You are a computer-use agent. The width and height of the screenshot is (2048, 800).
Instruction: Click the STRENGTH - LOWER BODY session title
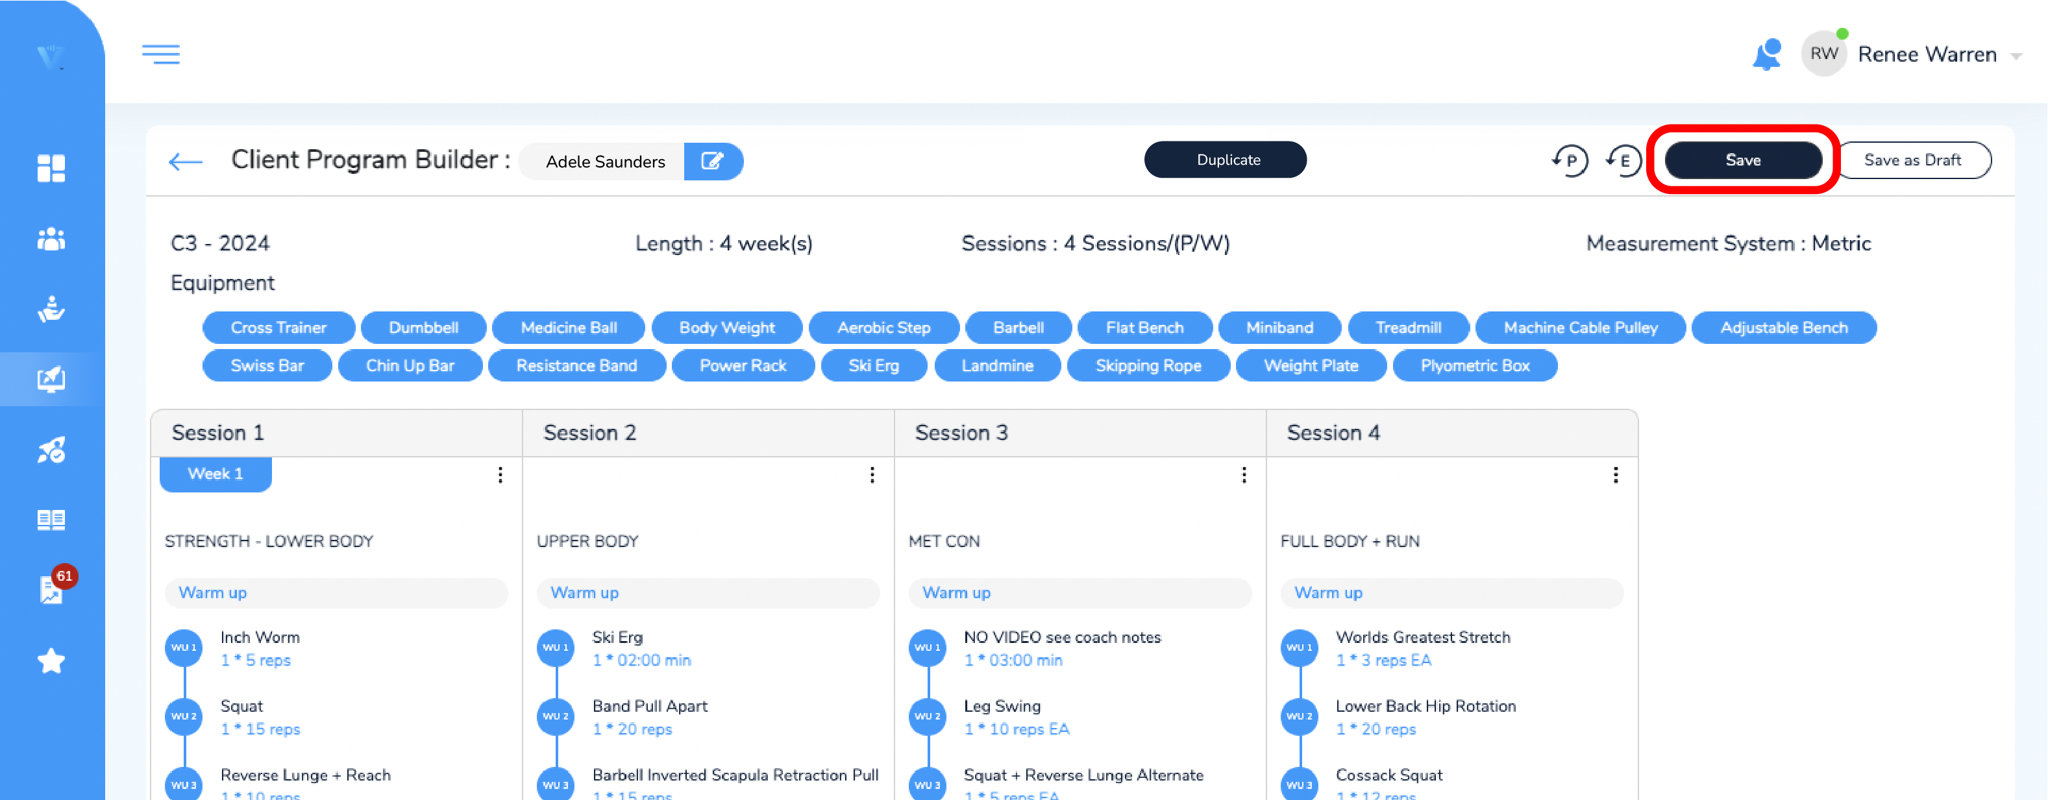[269, 542]
